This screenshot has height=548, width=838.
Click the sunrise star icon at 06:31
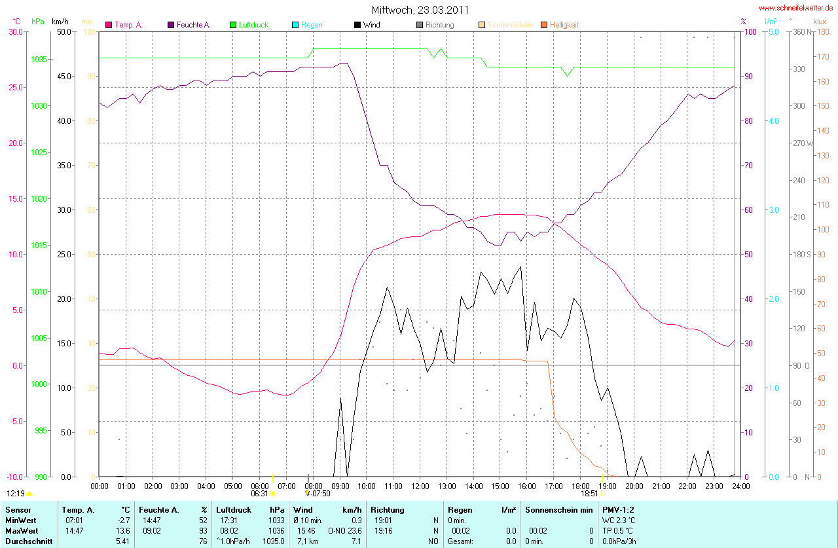273,494
